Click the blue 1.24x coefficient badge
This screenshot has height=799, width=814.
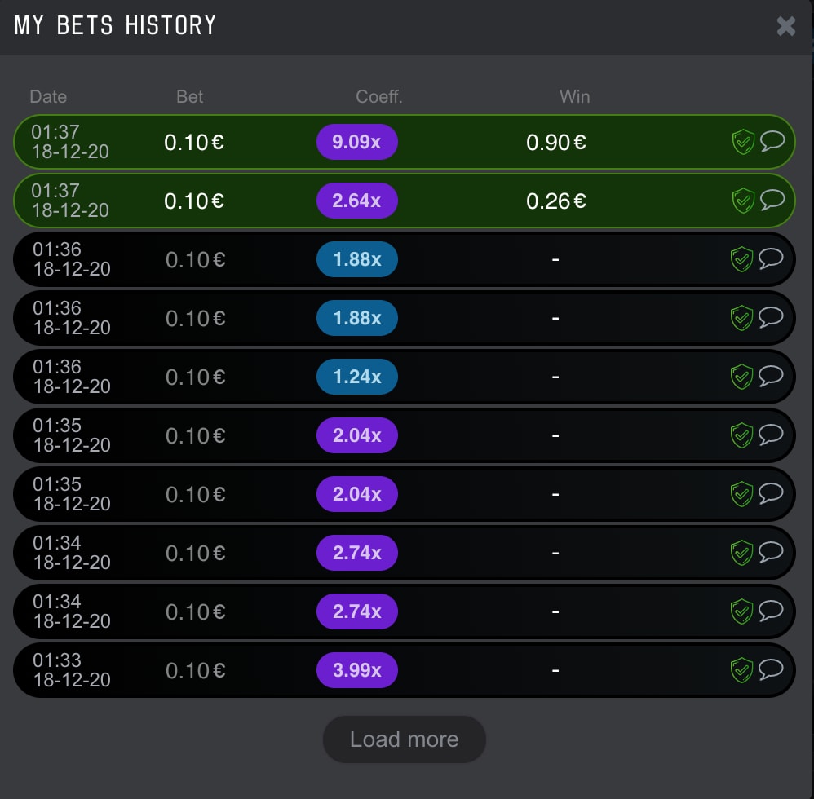357,376
